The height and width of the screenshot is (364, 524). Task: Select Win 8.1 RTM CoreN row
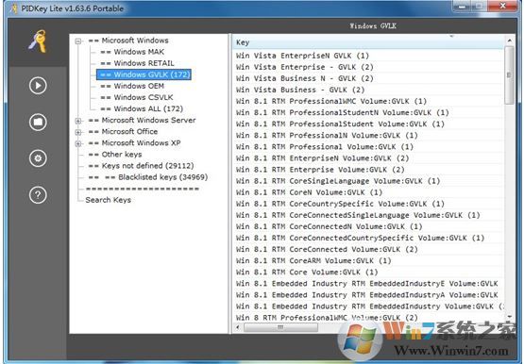click(367, 192)
